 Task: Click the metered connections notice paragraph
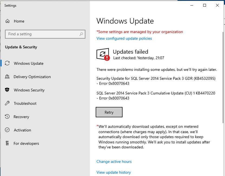pyautogui.click(x=153, y=137)
